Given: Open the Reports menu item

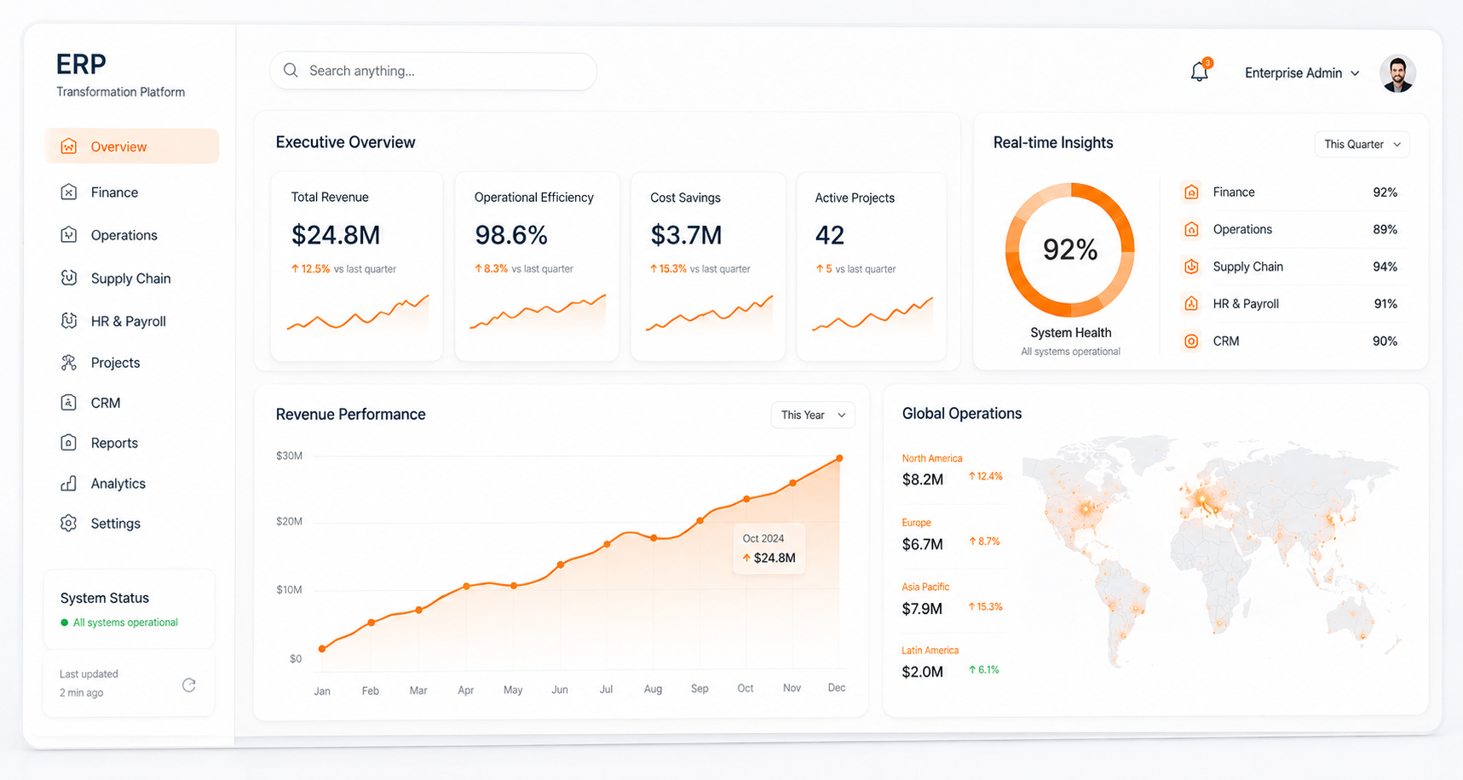Looking at the screenshot, I should [x=132, y=443].
